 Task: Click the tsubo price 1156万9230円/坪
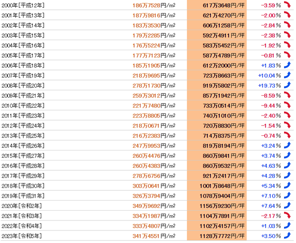point(222,206)
